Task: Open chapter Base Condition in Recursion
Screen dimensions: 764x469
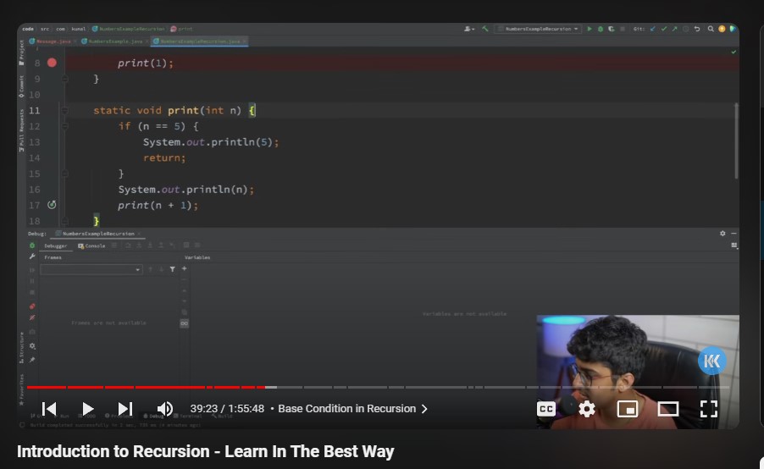Action: (x=347, y=409)
